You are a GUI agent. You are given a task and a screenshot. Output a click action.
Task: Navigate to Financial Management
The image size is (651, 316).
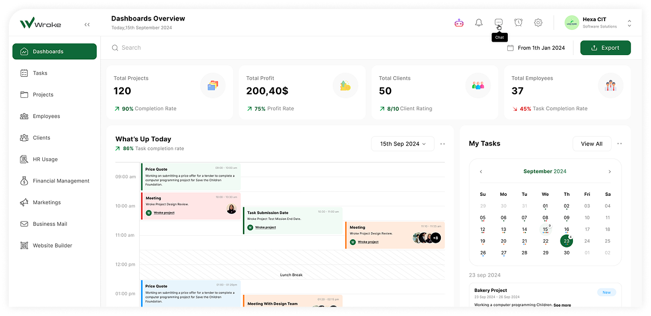60,181
